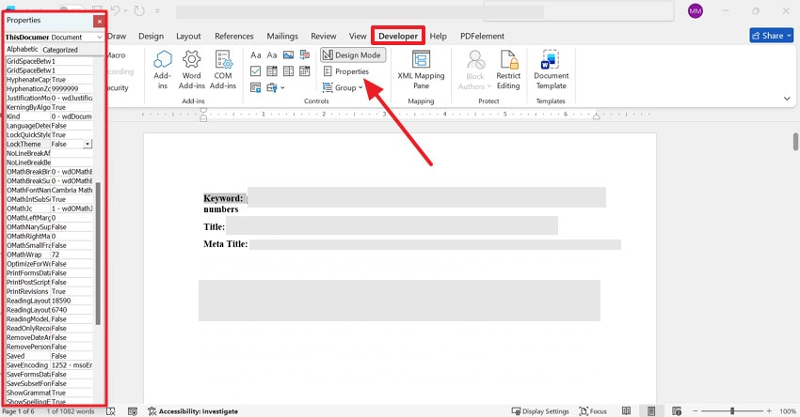
Task: Click the 1 of 1082 words count
Action: [x=71, y=410]
